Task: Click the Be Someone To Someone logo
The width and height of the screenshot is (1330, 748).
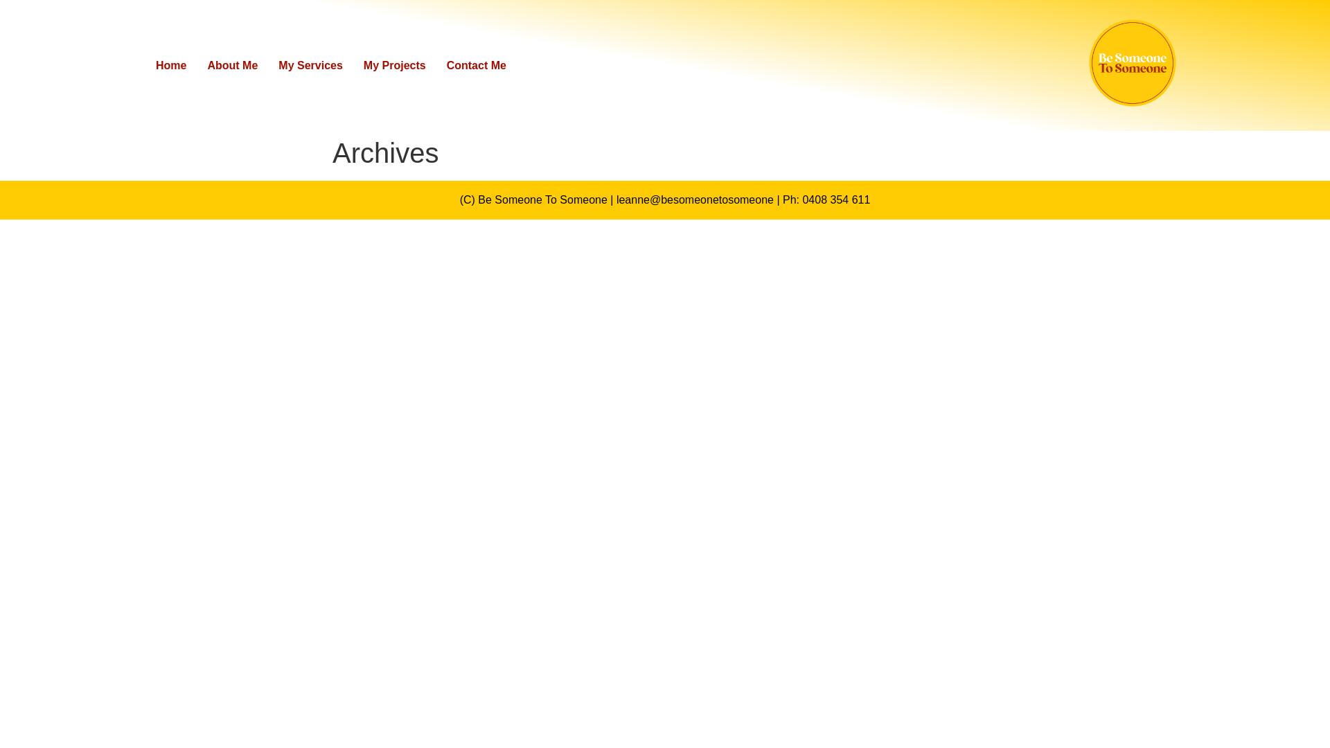Action: [x=1133, y=63]
